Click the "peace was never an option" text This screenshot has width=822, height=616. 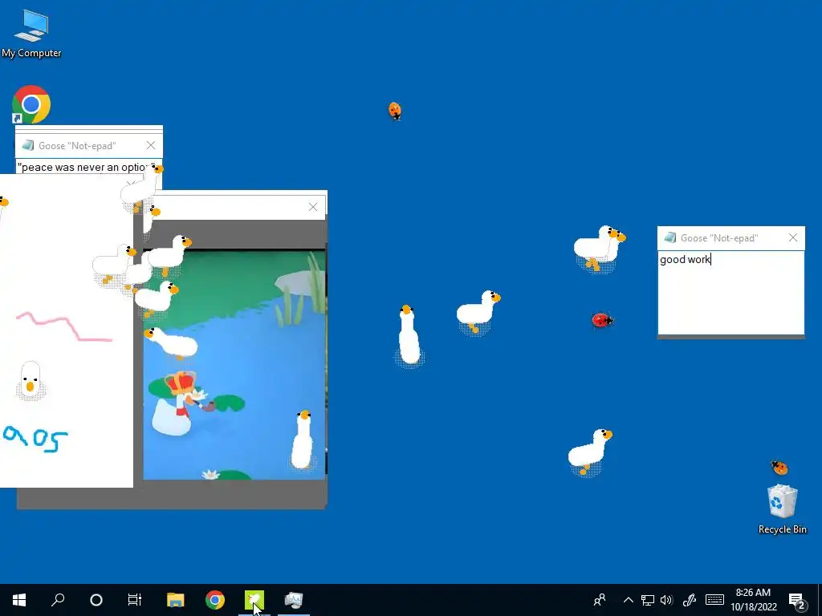(x=86, y=167)
